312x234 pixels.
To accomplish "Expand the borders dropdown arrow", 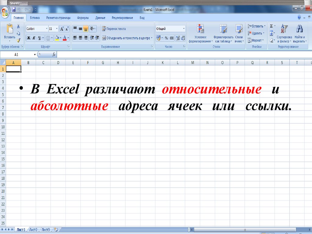I will 52,38.
